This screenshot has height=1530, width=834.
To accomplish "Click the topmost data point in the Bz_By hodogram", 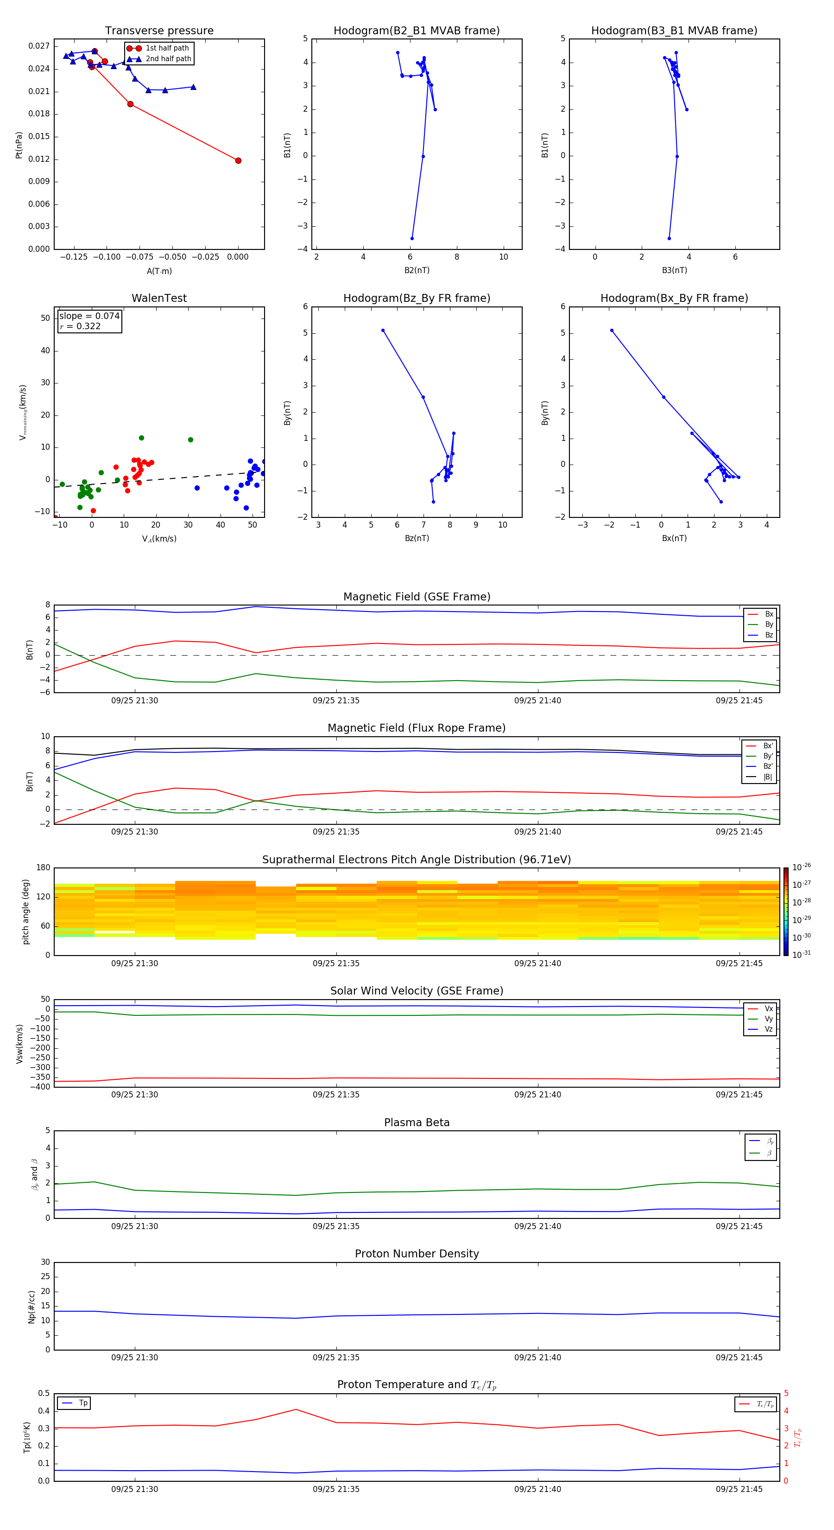I will pos(383,330).
